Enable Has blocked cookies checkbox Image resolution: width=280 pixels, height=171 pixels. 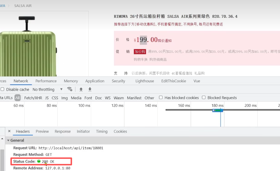161,97
